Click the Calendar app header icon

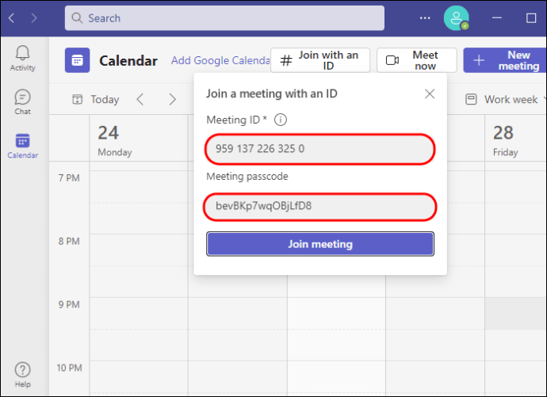point(77,60)
